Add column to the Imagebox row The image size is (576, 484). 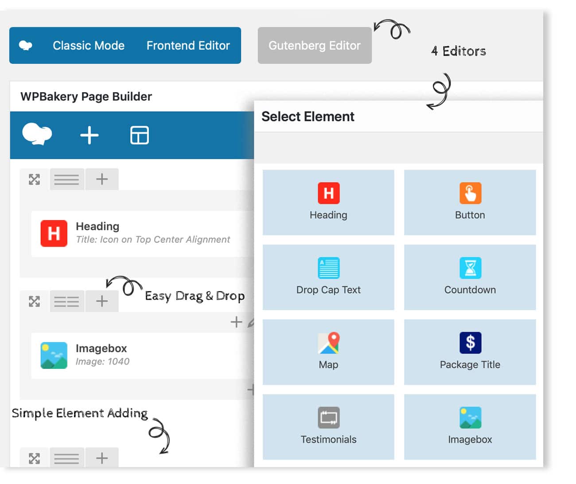(102, 301)
